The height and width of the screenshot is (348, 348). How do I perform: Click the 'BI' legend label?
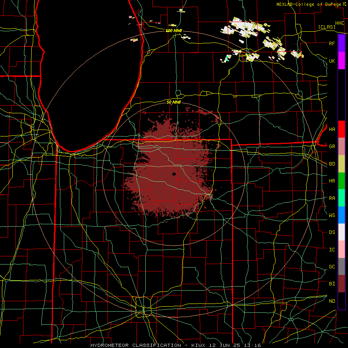tap(332, 284)
